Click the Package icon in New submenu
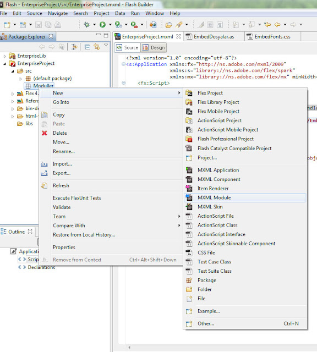The width and height of the screenshot is (317, 352). click(189, 280)
